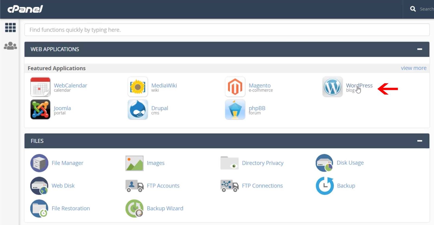Open the MediaWiki sunflower icon

[x=138, y=87]
